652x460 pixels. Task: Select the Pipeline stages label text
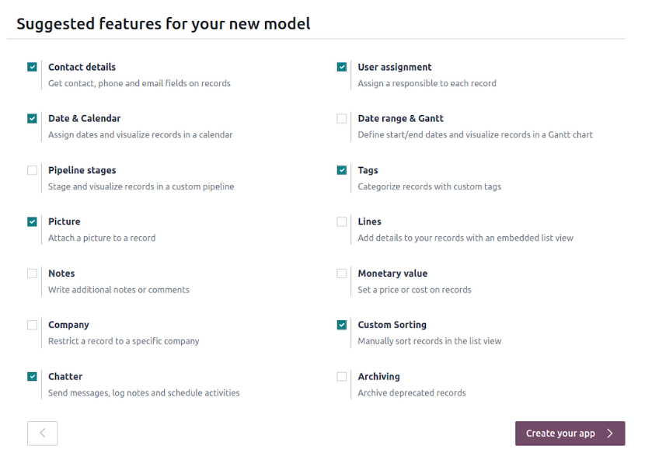pos(82,169)
